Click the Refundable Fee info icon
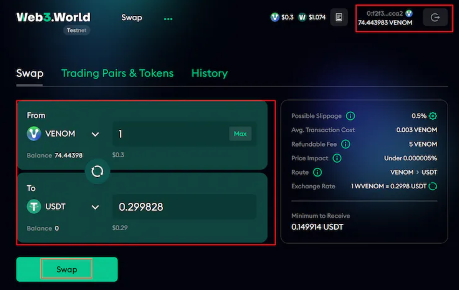The width and height of the screenshot is (459, 290). point(346,144)
